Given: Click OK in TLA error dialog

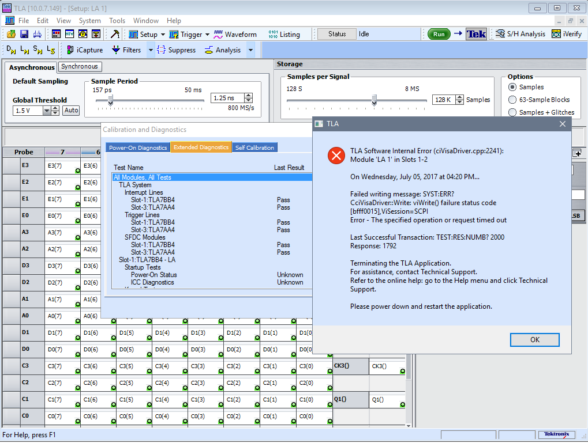Looking at the screenshot, I should (535, 340).
